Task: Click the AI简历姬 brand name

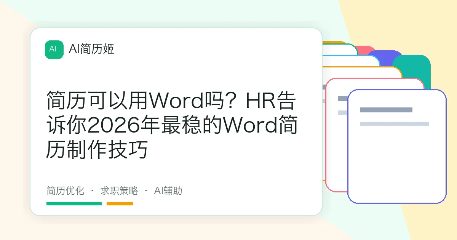Action: tap(91, 49)
